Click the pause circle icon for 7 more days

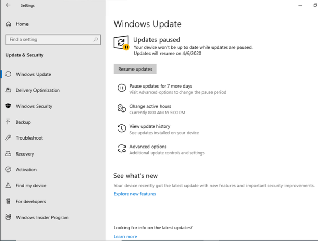(122, 88)
